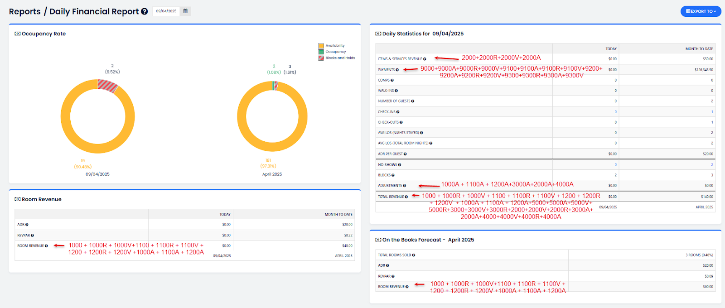Click the striped blocks segment of daily donut
The image size is (725, 308).
coord(108,86)
